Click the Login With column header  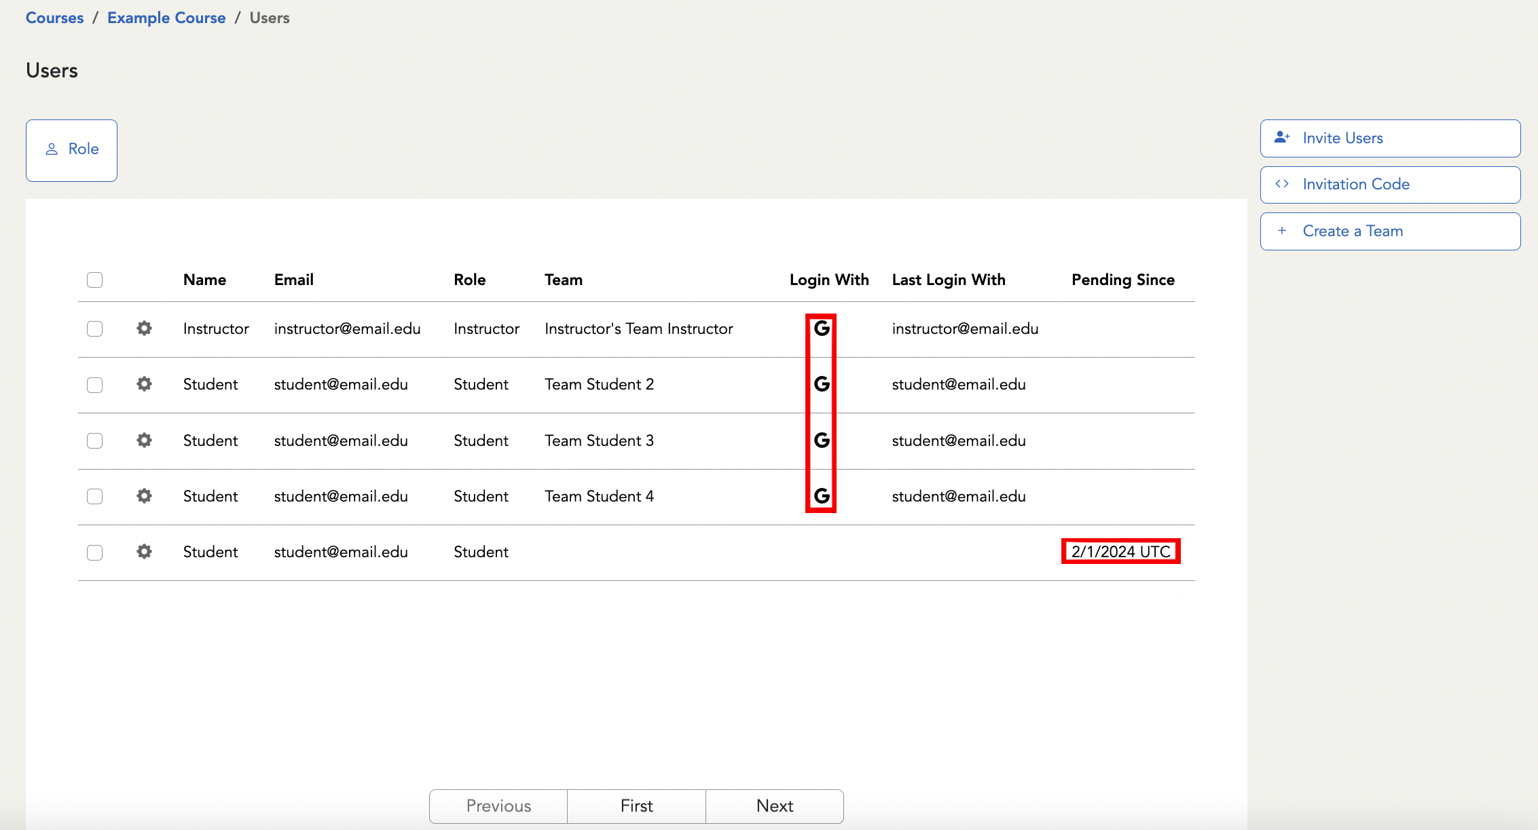point(829,280)
